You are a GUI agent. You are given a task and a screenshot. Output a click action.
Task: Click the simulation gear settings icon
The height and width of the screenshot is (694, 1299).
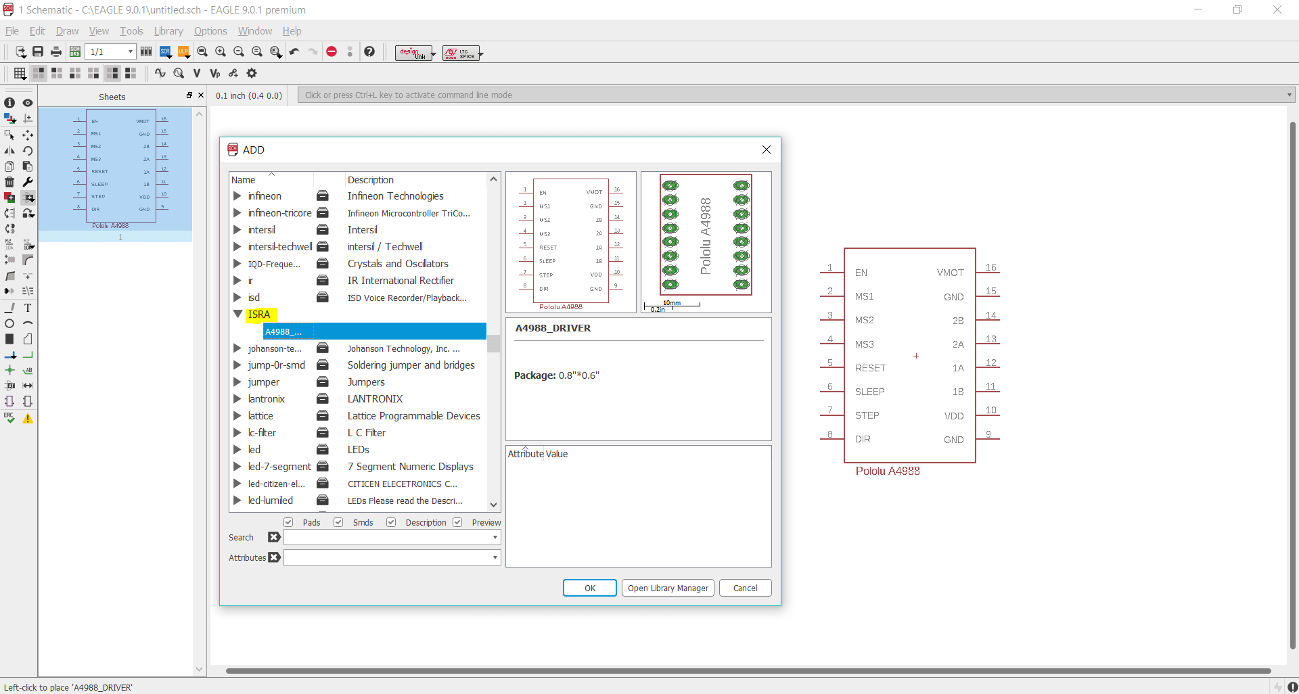252,73
